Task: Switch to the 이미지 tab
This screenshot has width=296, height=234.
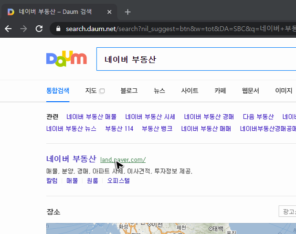Action: click(284, 91)
